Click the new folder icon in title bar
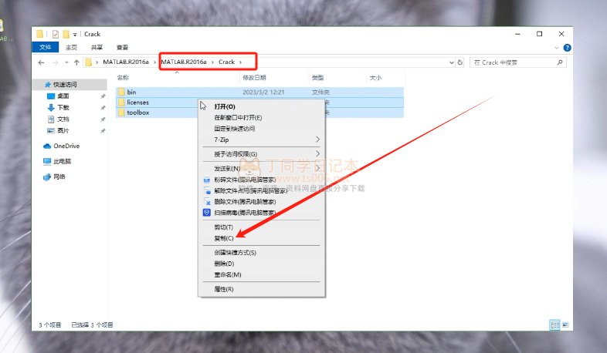This screenshot has width=607, height=353. pos(66,34)
